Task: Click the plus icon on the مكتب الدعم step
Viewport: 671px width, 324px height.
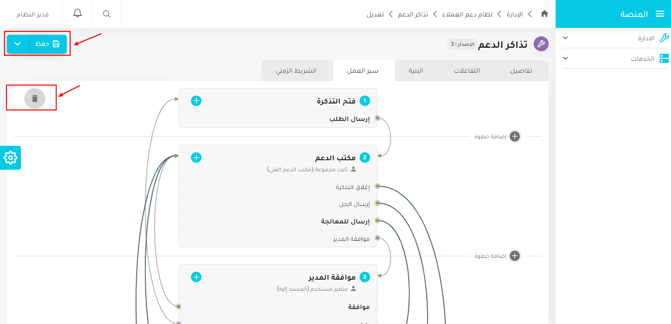Action: coord(196,157)
